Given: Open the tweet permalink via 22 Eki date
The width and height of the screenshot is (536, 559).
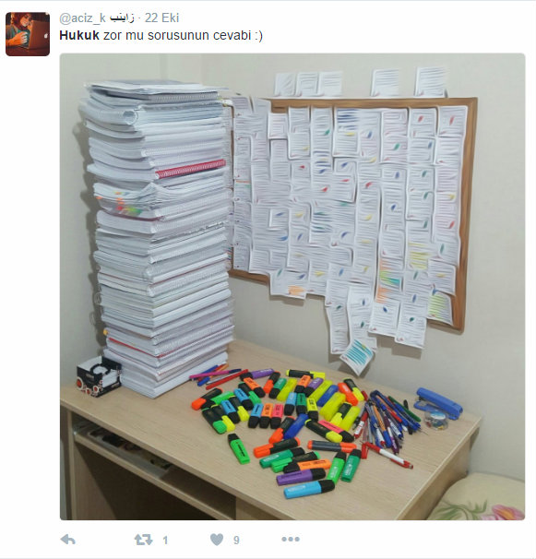Looking at the screenshot, I should [x=161, y=18].
